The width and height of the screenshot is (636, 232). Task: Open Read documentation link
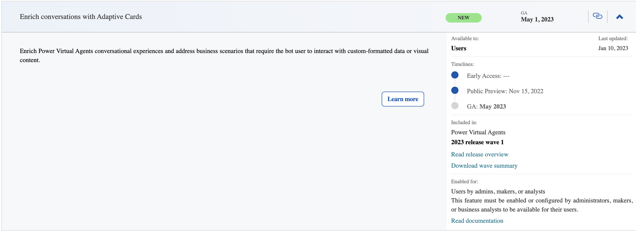point(477,221)
